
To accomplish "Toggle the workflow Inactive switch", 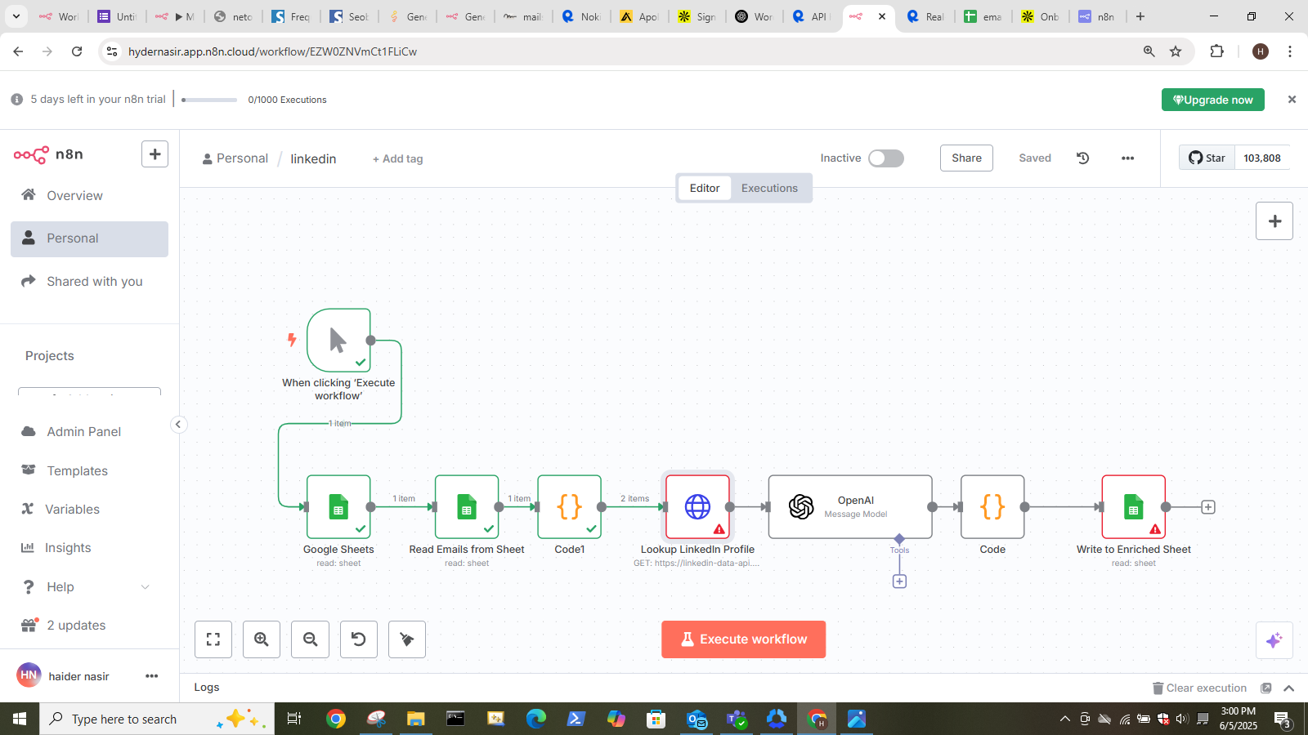I will point(886,158).
